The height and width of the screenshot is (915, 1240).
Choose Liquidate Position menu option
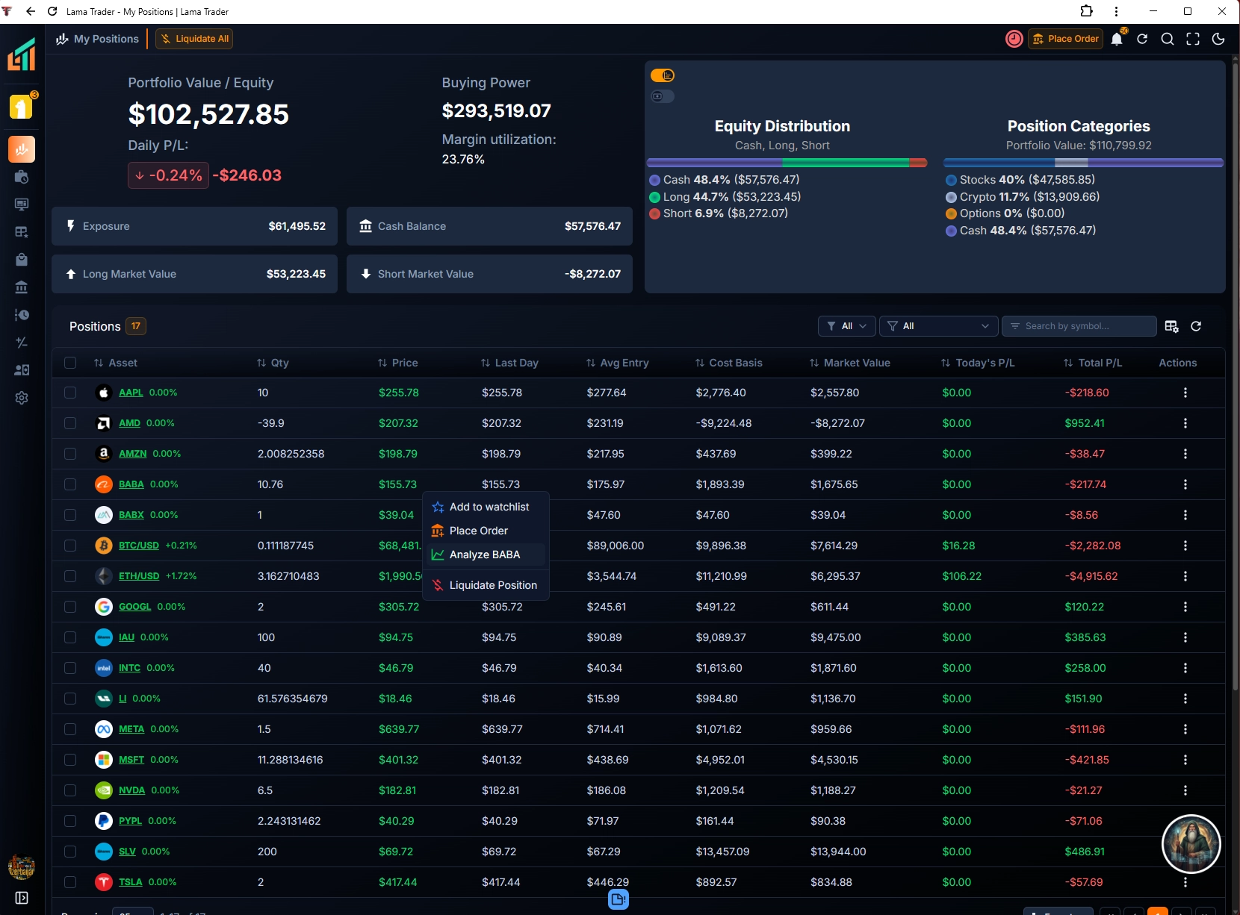click(486, 585)
